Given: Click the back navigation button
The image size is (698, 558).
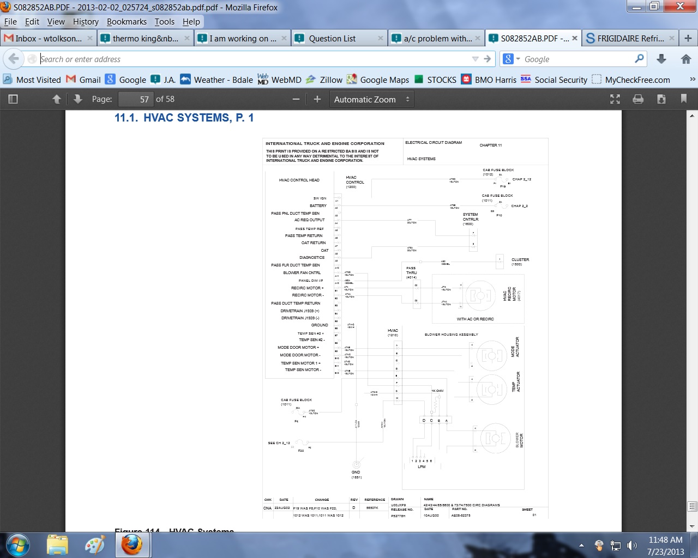Looking at the screenshot, I should pos(14,59).
